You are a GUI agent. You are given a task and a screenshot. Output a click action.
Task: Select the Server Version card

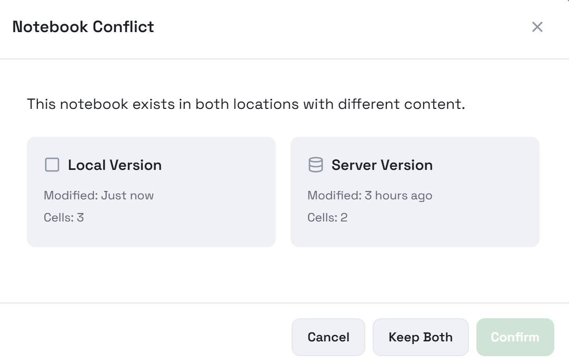coord(415,191)
